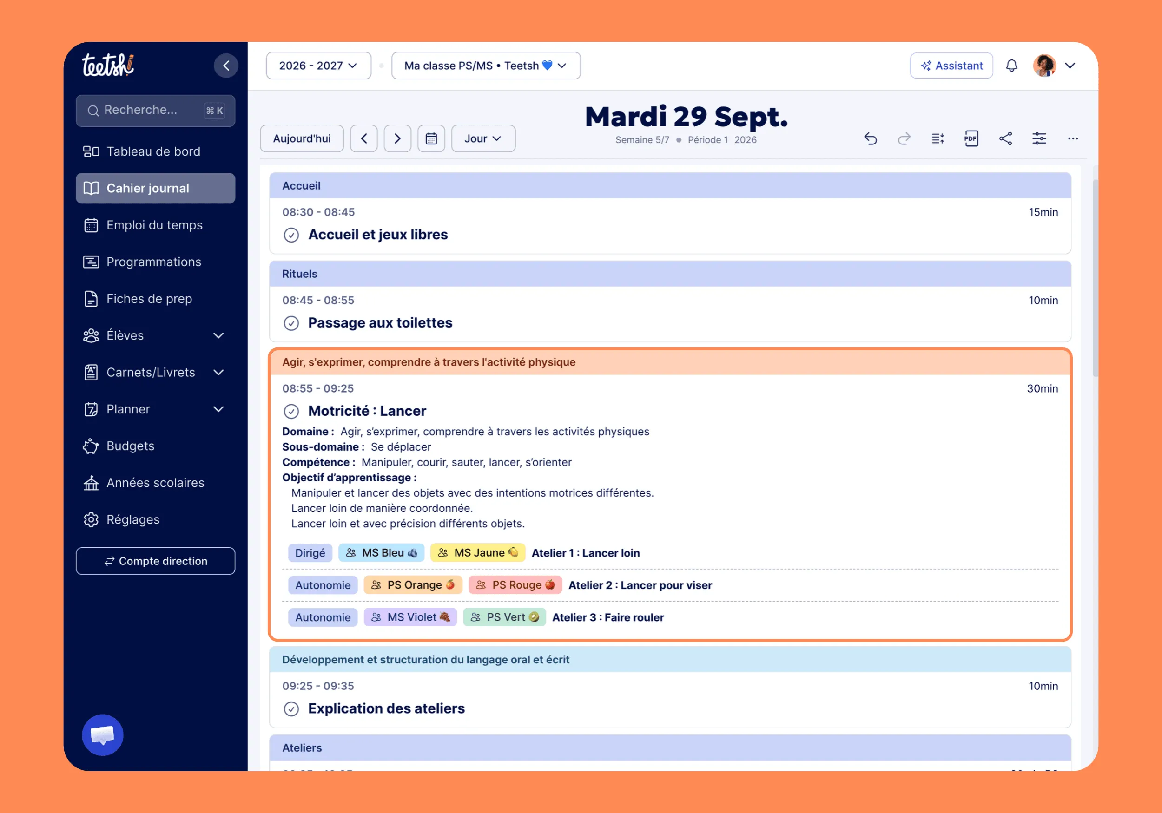Select the Cahier journal item
Viewport: 1162px width, 813px height.
pos(155,188)
